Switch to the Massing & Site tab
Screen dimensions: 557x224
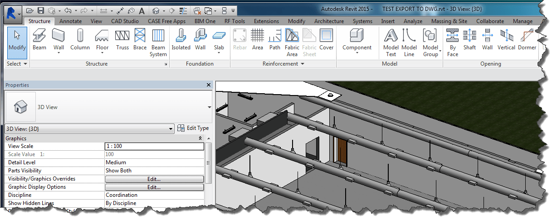(x=449, y=21)
